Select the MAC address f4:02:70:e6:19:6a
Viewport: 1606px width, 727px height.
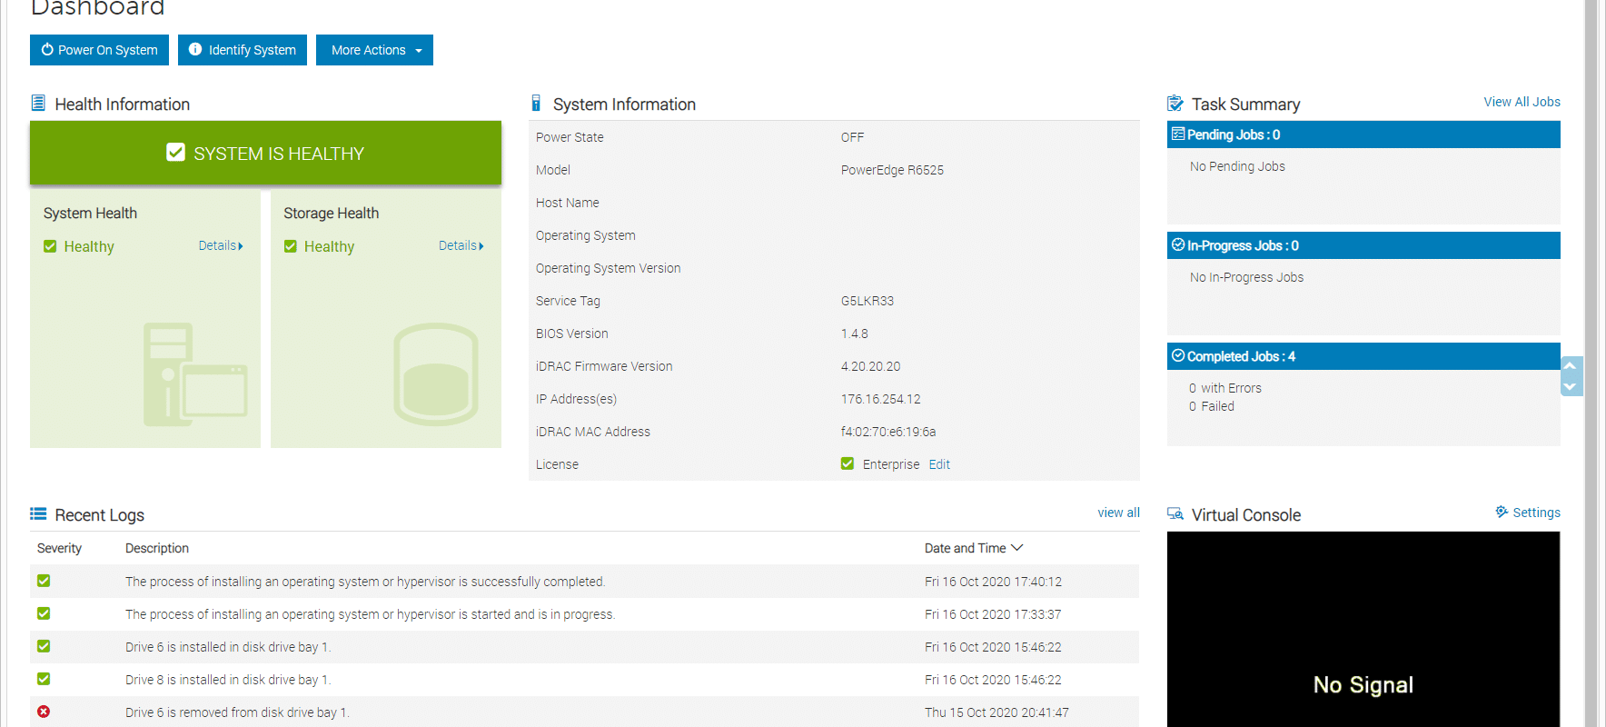pyautogui.click(x=888, y=432)
